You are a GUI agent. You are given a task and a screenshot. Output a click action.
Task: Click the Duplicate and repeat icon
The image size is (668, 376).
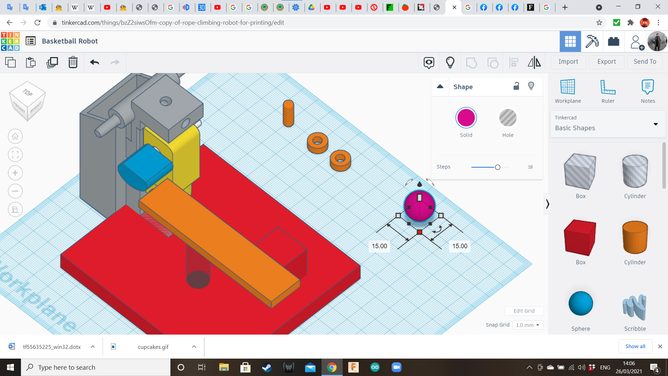coord(52,62)
